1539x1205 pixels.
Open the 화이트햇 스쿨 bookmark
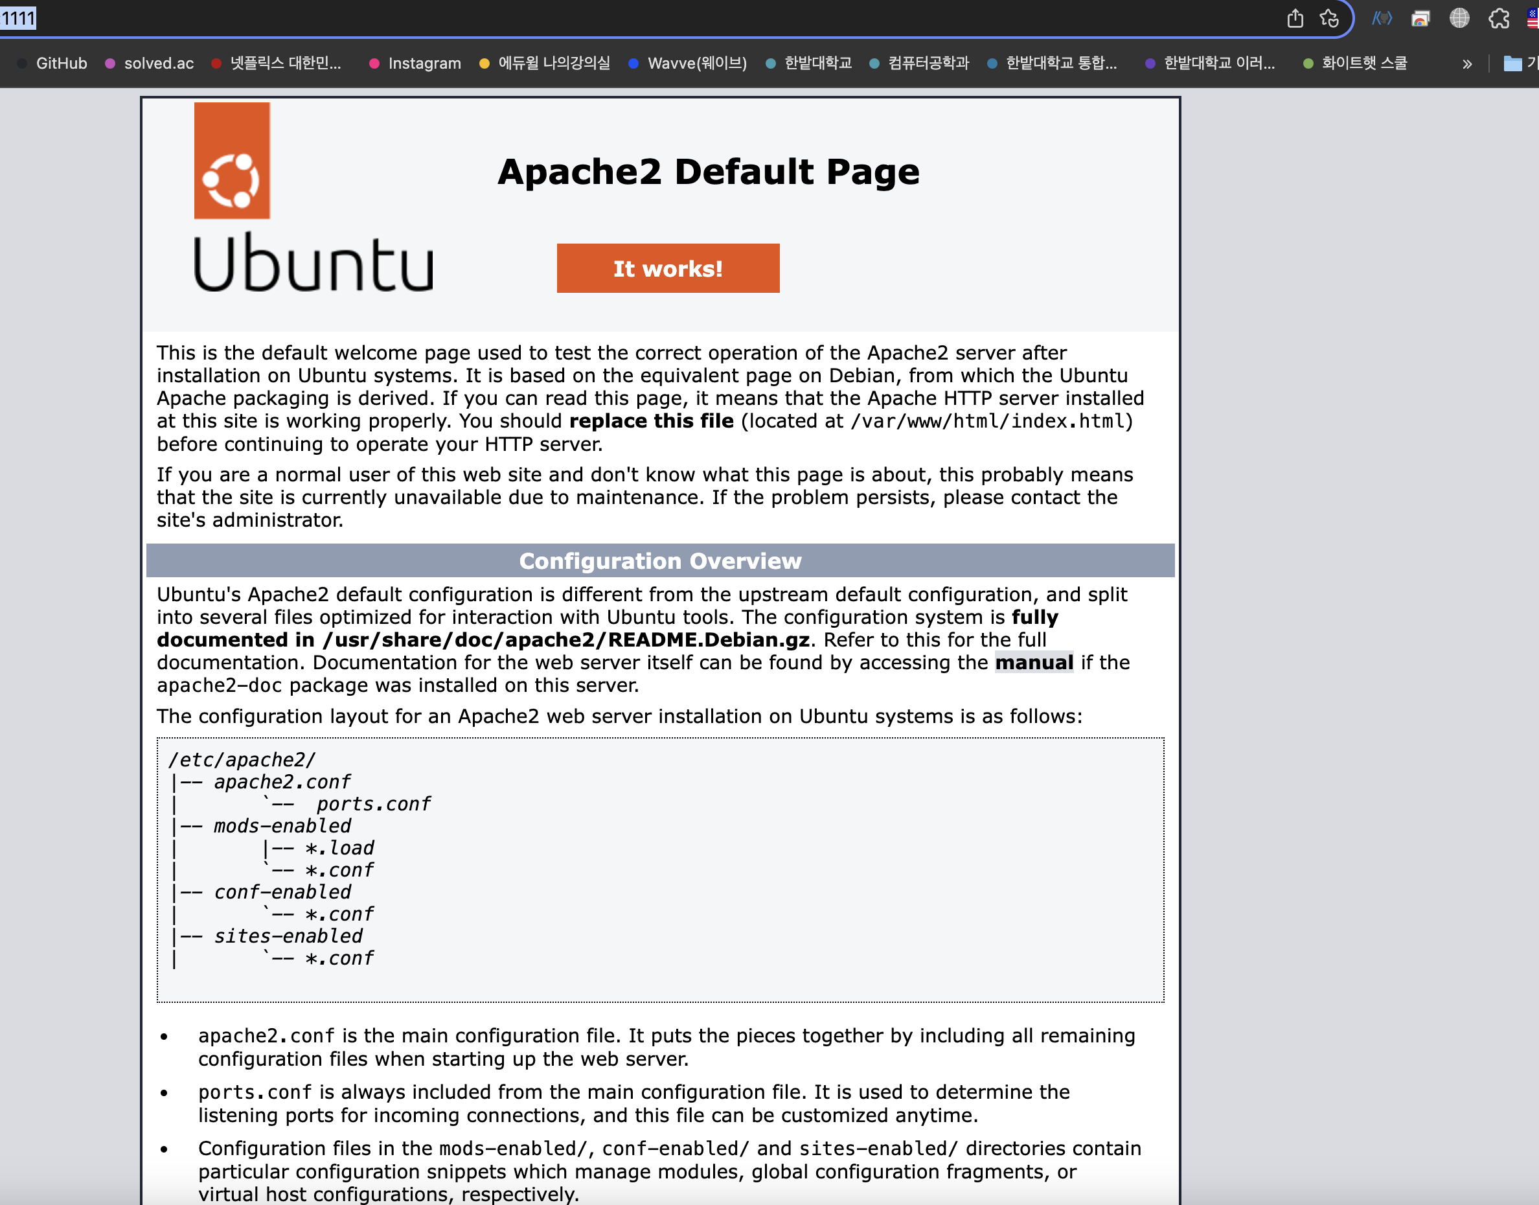click(x=1356, y=63)
